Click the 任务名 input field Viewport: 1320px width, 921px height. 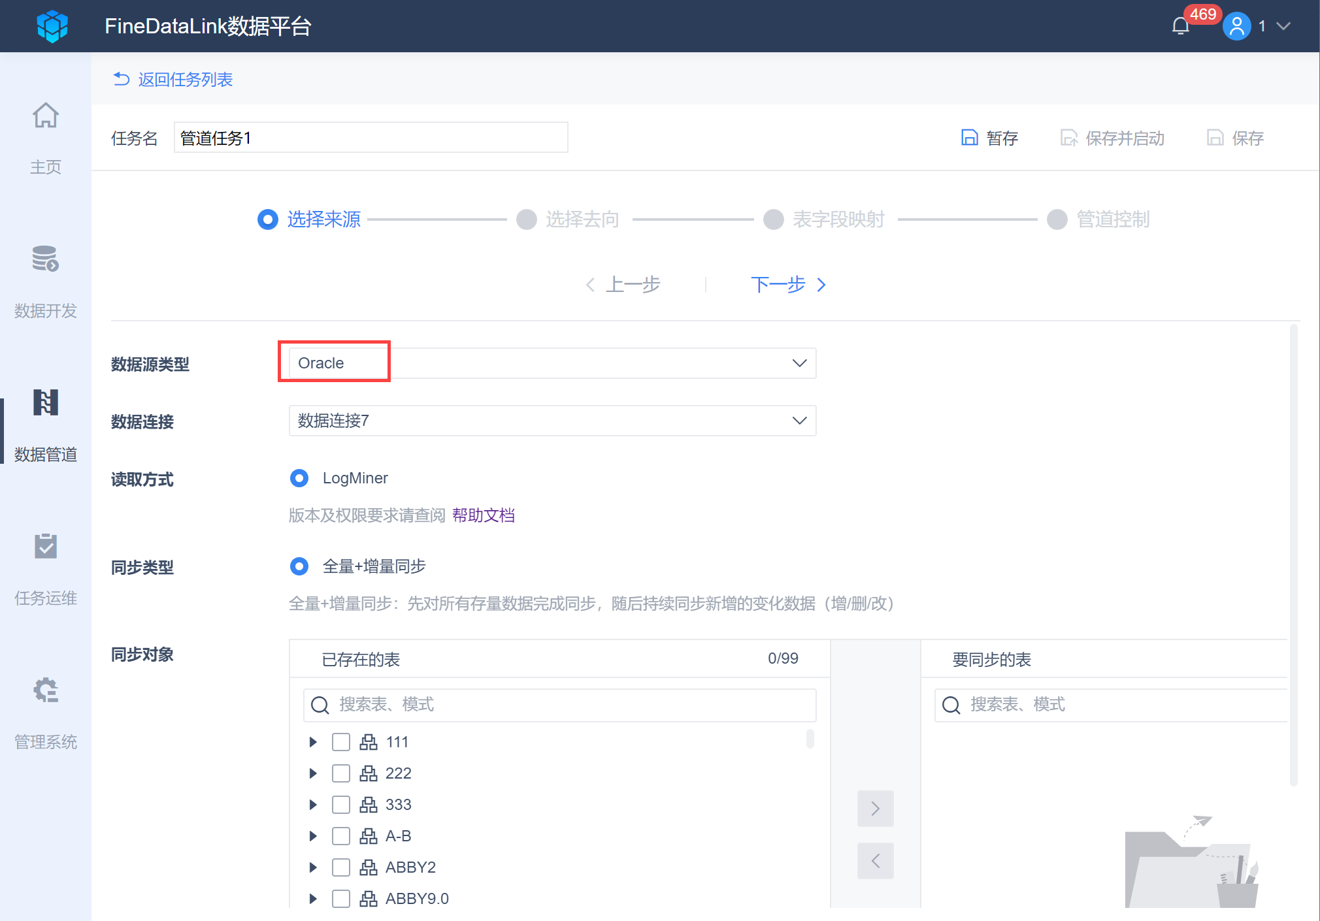coord(371,138)
